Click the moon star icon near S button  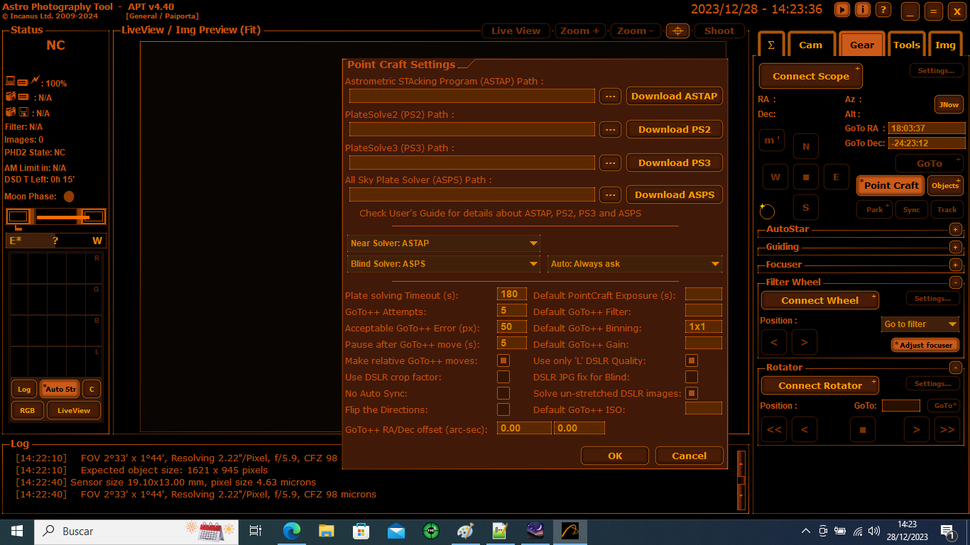[767, 211]
